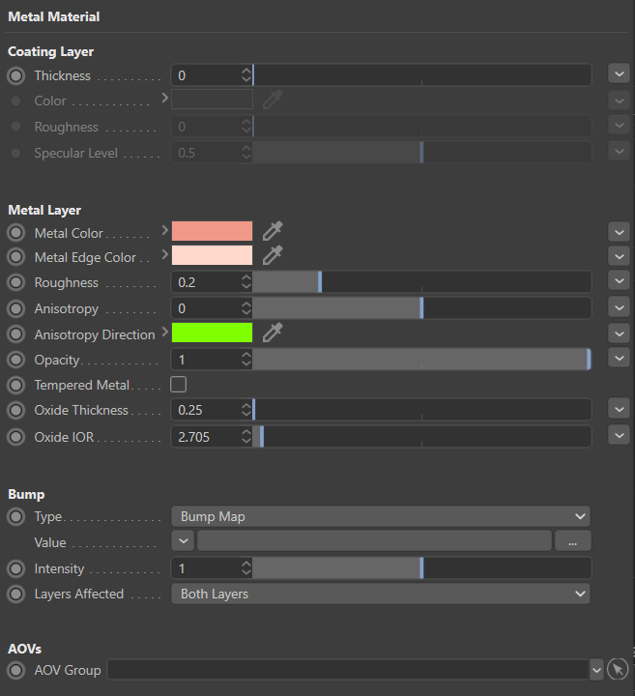The image size is (635, 696).
Task: Click the Bump Value browse button
Action: (572, 541)
